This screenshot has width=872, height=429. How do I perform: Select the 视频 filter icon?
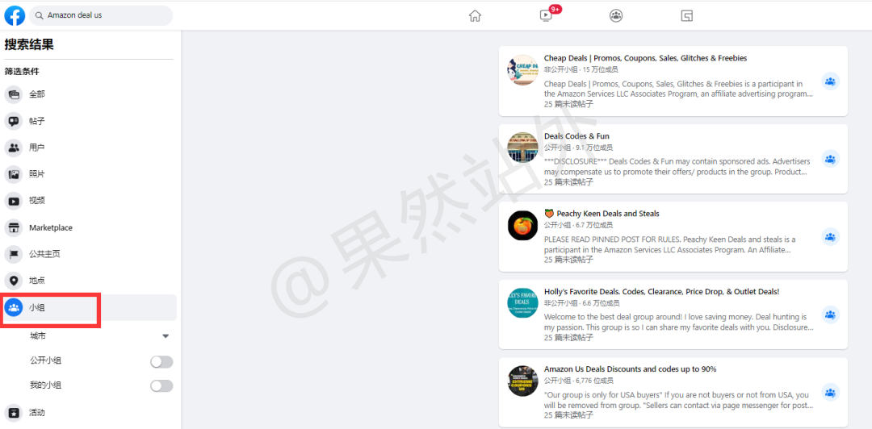point(14,201)
